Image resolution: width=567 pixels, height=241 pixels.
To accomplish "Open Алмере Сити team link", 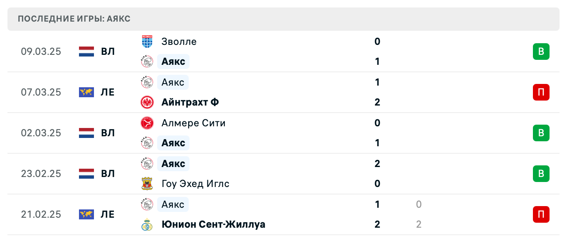I will 193,123.
